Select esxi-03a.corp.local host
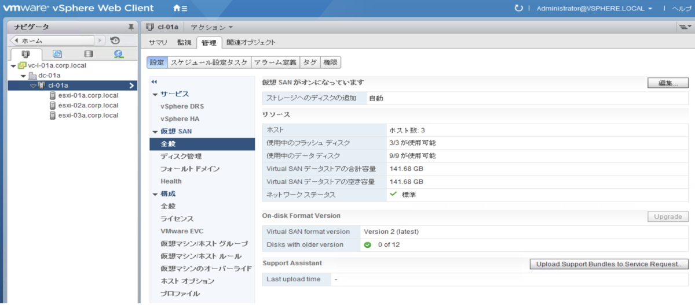 tap(88, 115)
